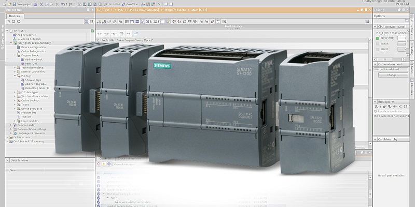Click the Print icon in main toolbar
The height and width of the screenshot is (207, 415).
click(x=35, y=4)
